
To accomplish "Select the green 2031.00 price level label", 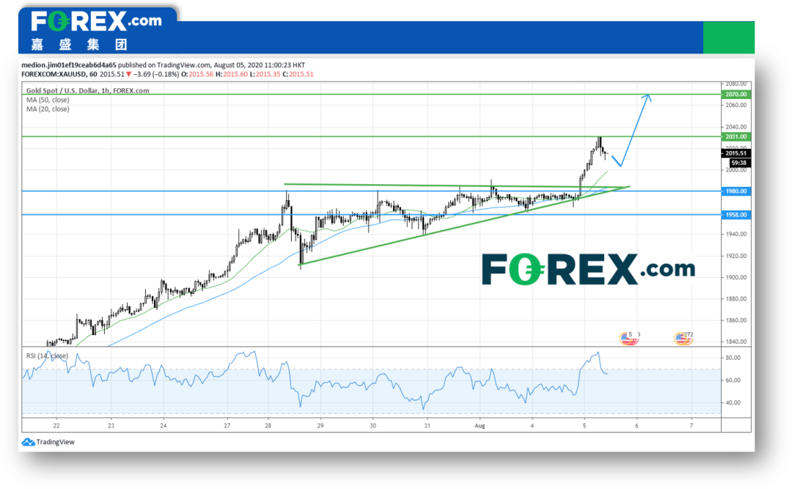I will [x=736, y=136].
